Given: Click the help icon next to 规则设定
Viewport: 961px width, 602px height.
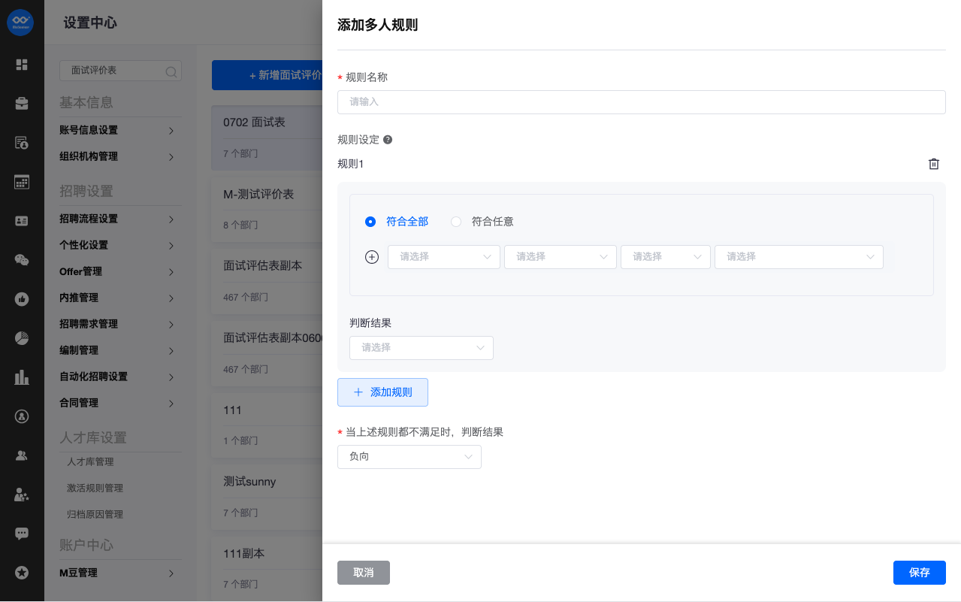Looking at the screenshot, I should [388, 140].
